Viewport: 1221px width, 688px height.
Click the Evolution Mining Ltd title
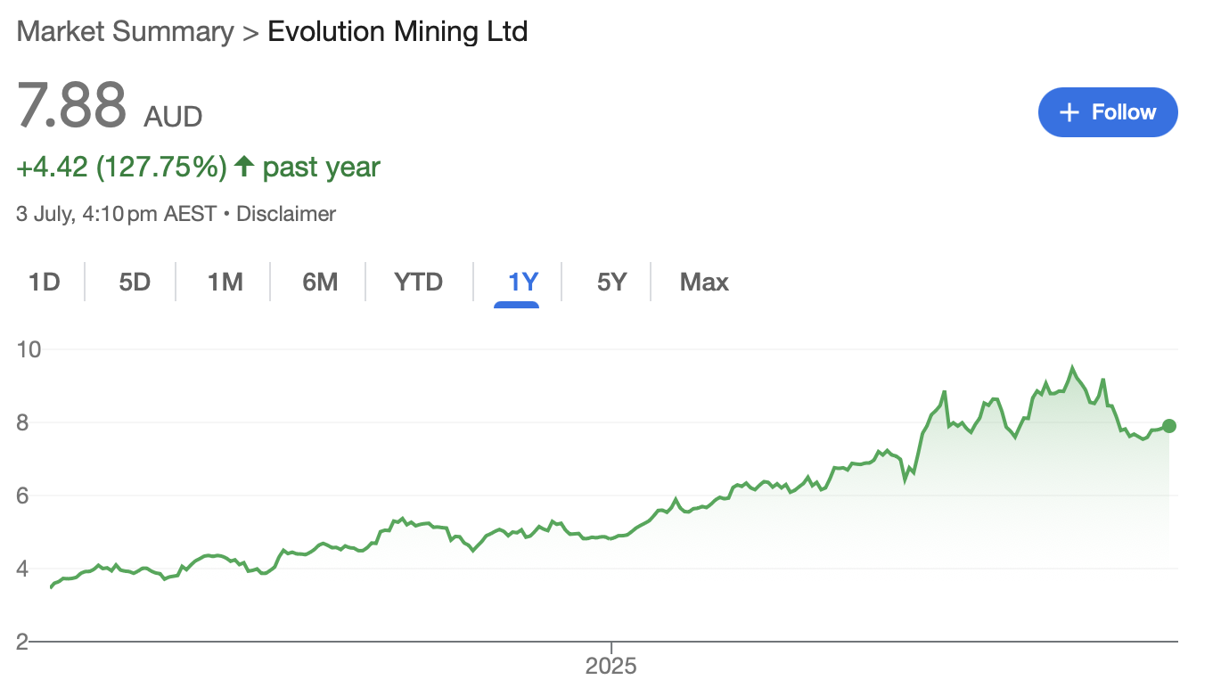[x=397, y=32]
